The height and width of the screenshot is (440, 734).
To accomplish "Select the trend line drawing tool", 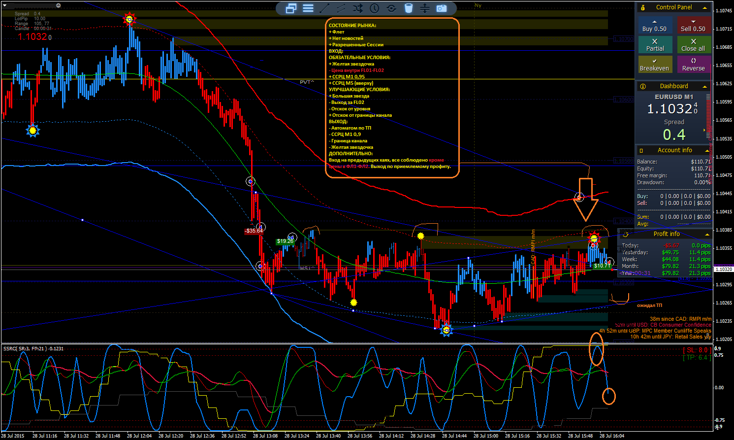I will click(324, 8).
